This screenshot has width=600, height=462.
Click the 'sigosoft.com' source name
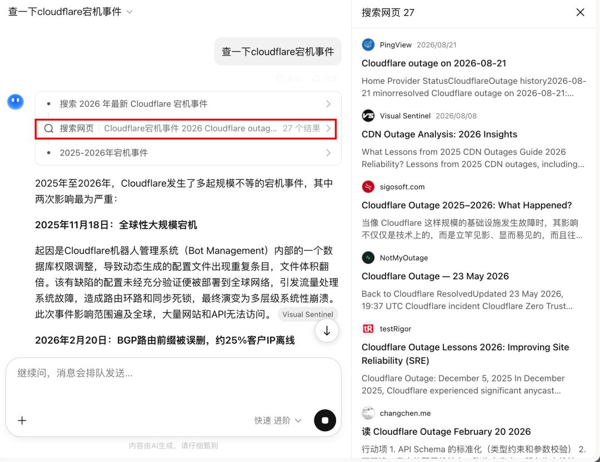coord(402,187)
